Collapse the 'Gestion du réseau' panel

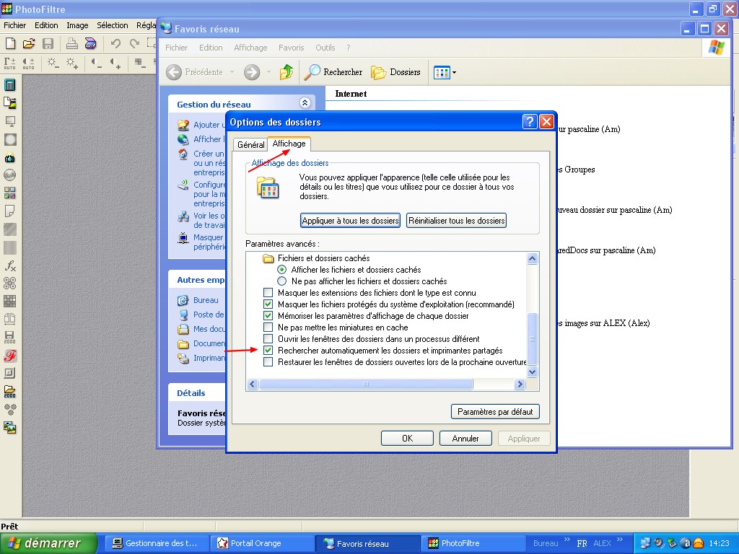[x=305, y=104]
